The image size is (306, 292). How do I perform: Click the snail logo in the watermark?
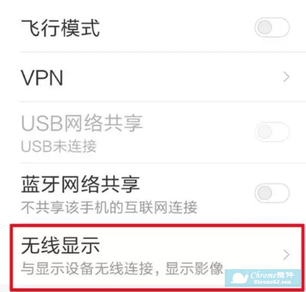click(239, 277)
